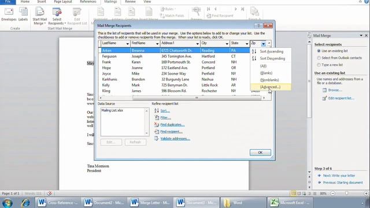Open the File tab
This screenshot has width=370, height=208.
pyautogui.click(x=8, y=2)
